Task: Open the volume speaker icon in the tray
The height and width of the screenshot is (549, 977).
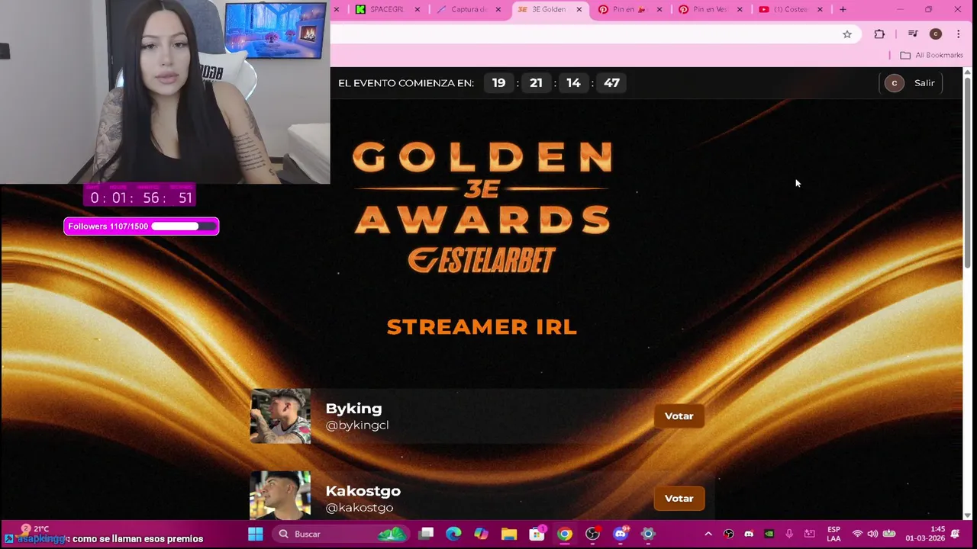Action: (x=872, y=534)
